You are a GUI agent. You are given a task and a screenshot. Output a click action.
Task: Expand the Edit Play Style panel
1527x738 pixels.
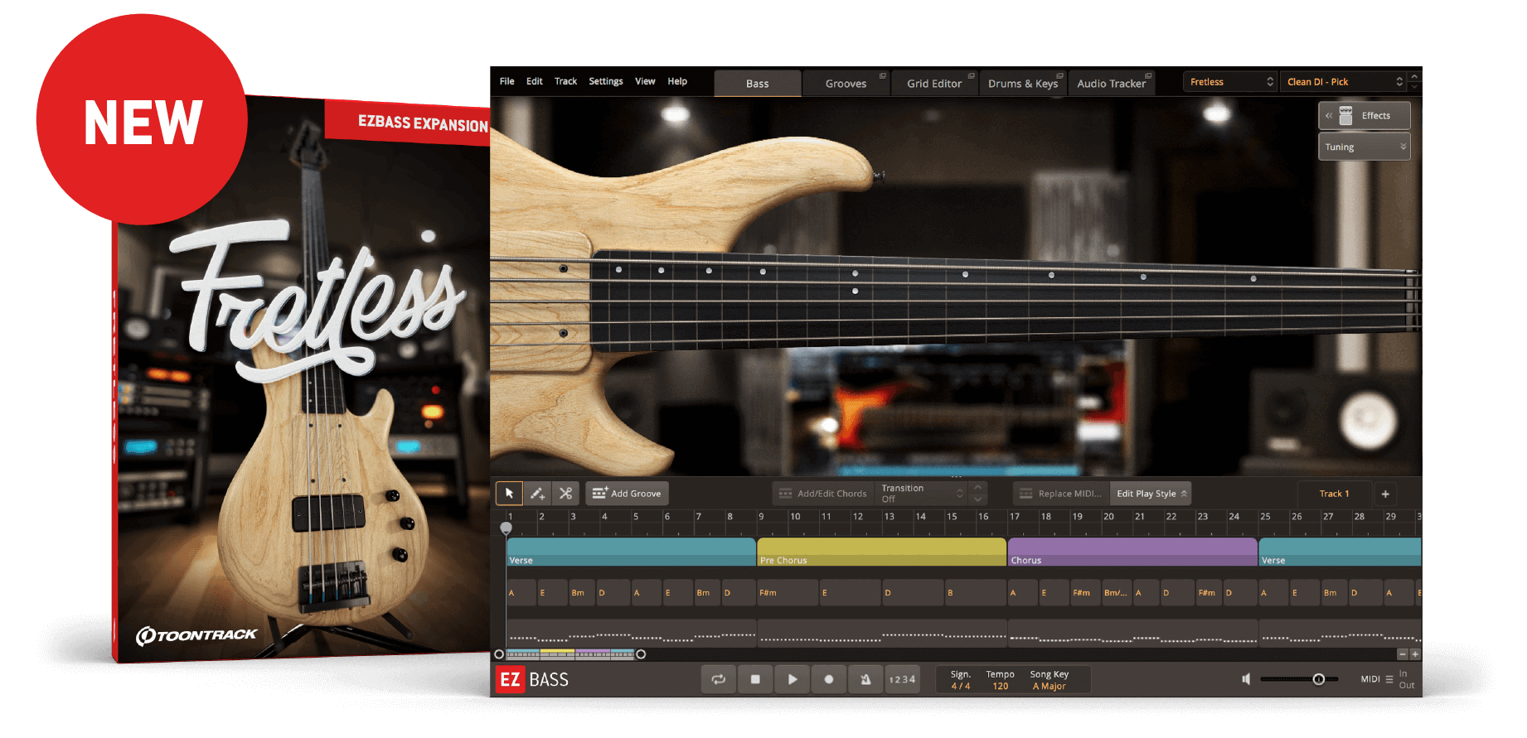[1151, 494]
